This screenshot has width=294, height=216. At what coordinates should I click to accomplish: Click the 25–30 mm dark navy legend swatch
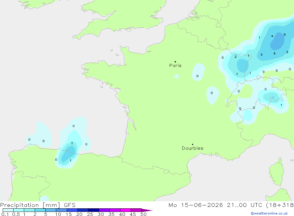click(93, 210)
